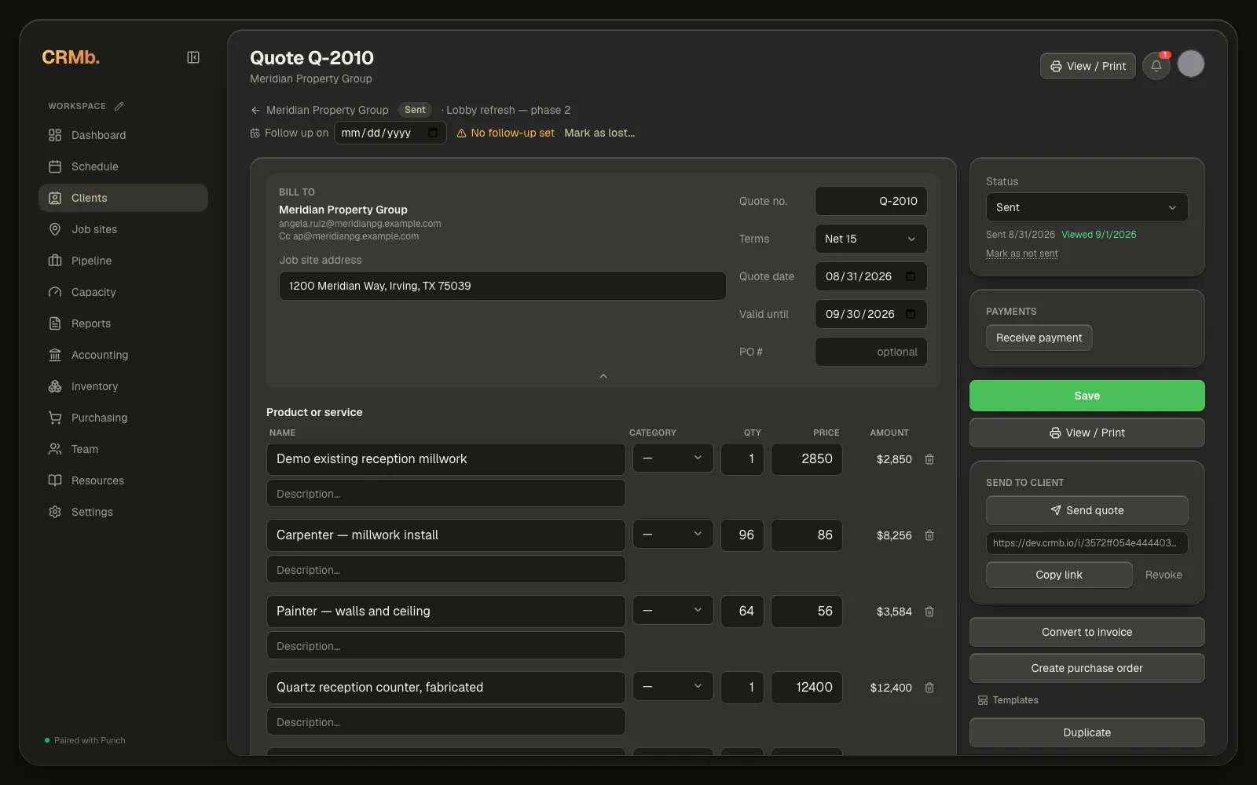This screenshot has height=785, width=1257.
Task: Click Mark as lost link
Action: 599,133
